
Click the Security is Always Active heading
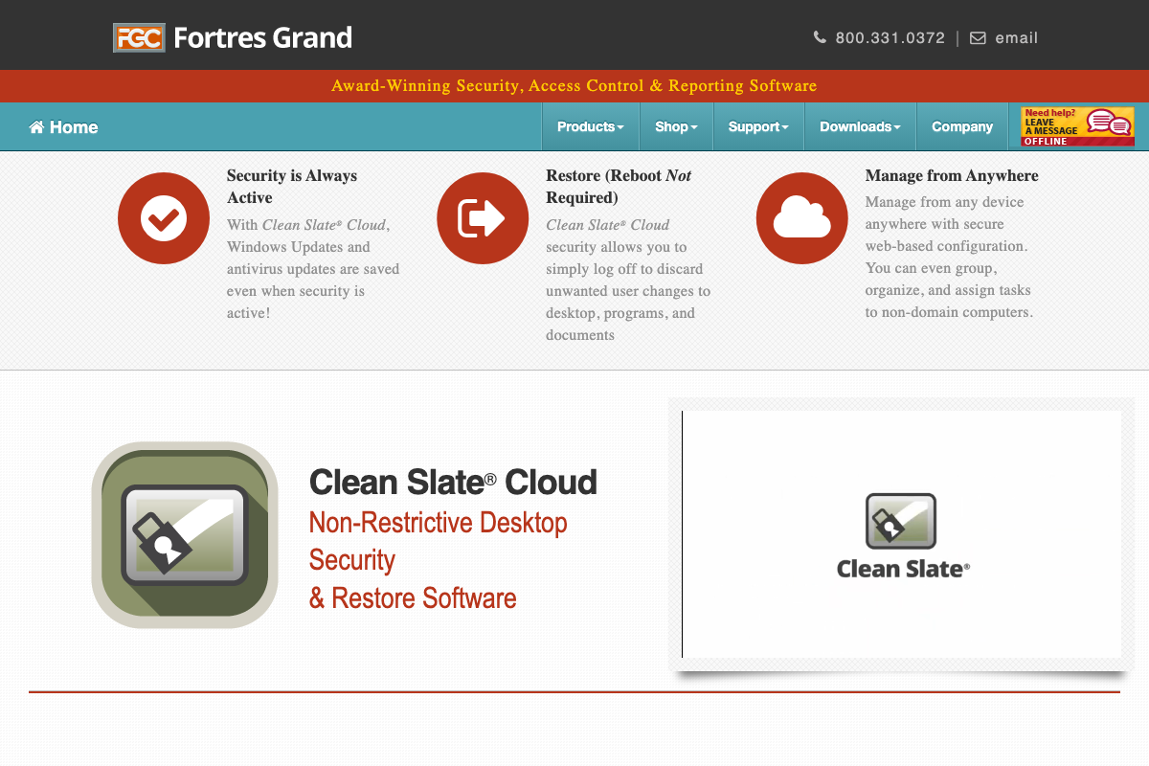point(292,187)
